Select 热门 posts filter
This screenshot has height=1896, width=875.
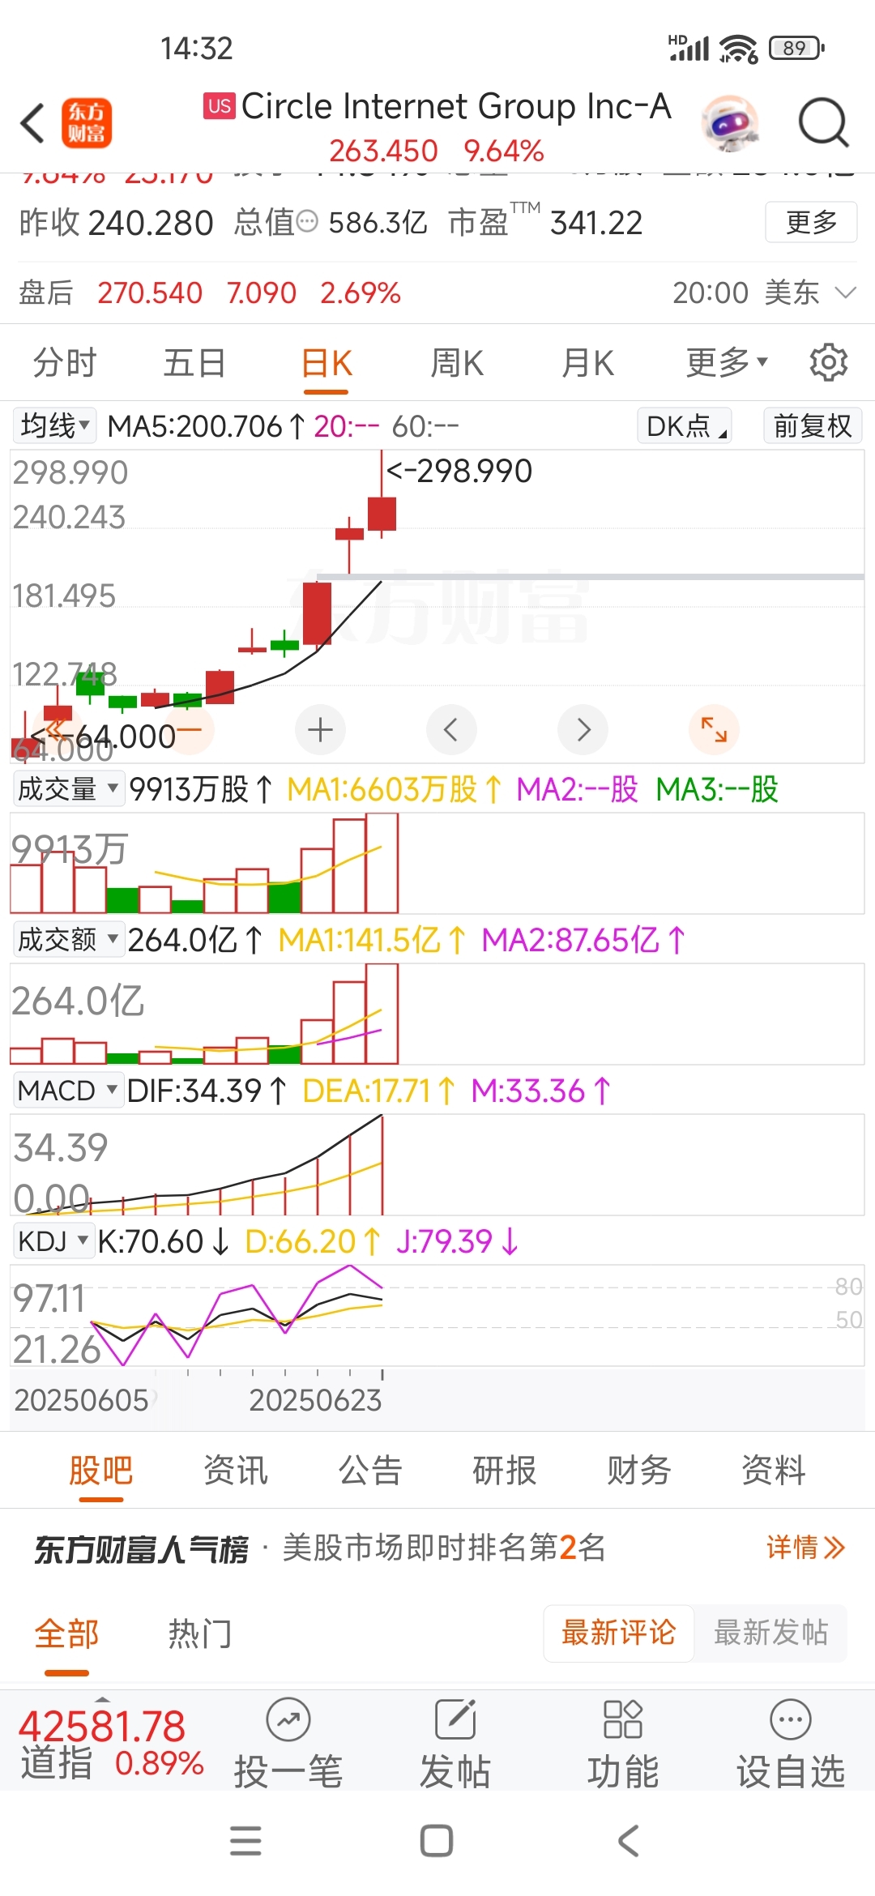tap(199, 1633)
